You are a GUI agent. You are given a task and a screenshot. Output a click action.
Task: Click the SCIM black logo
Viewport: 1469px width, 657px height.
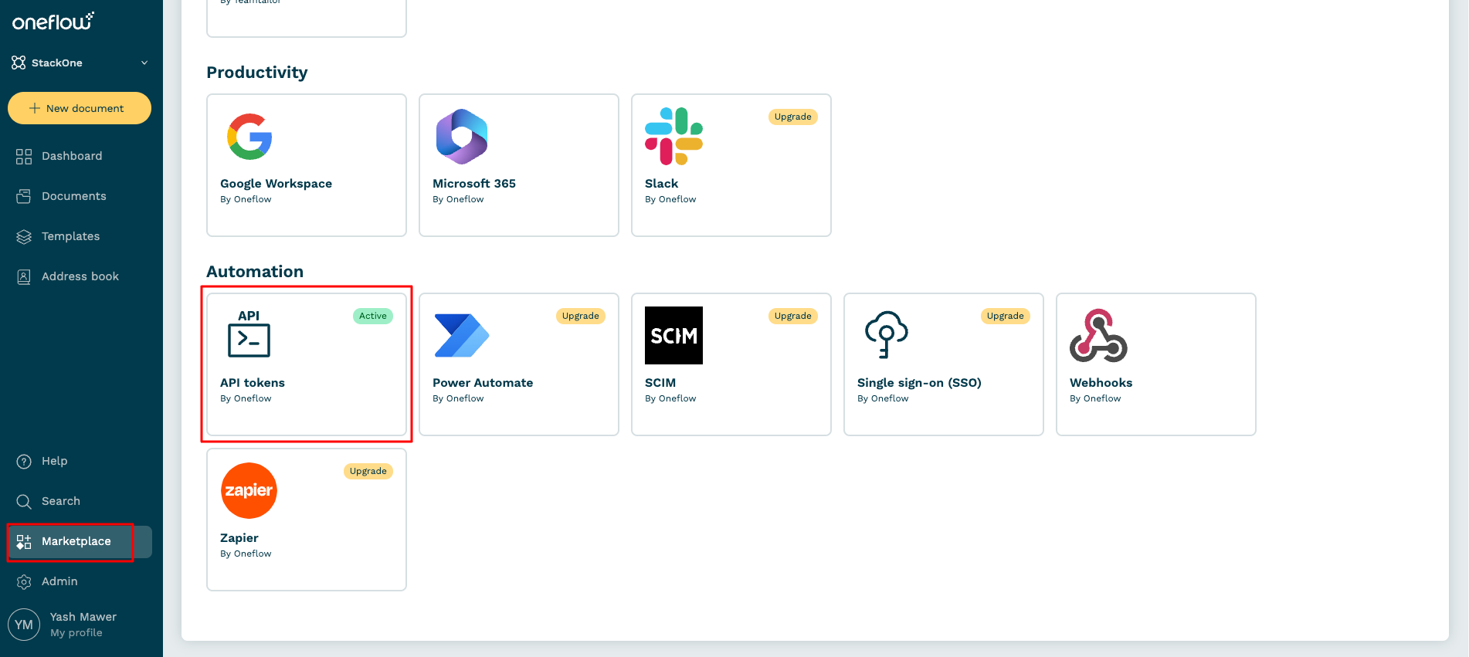[674, 336]
